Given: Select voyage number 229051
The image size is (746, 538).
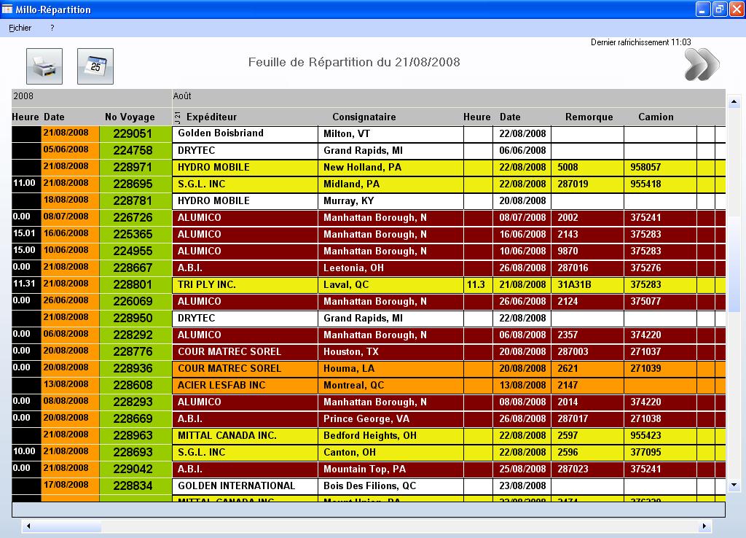Looking at the screenshot, I should [135, 134].
